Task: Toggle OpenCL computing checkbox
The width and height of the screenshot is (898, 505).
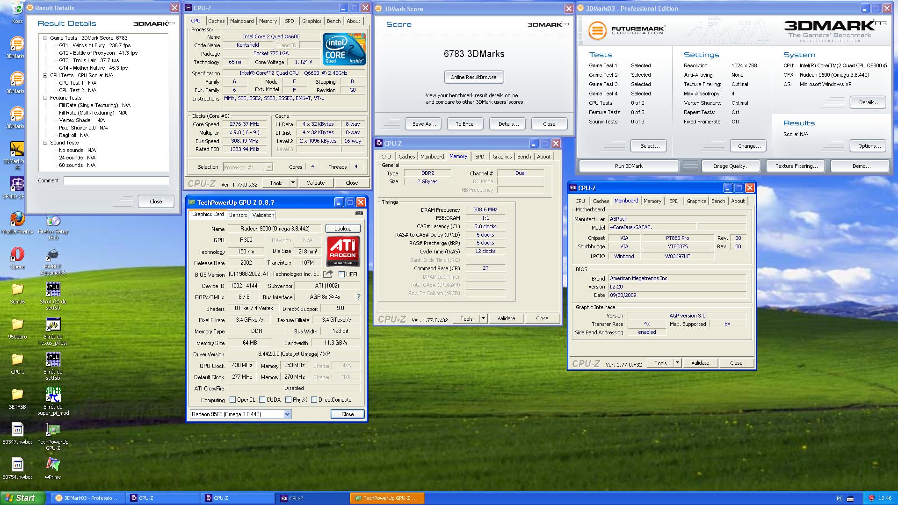Action: [x=233, y=400]
